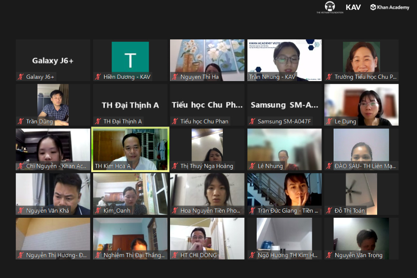Toggle mute indicator on Đỗ Thị Toán tile
This screenshot has height=278, width=417.
tap(329, 210)
